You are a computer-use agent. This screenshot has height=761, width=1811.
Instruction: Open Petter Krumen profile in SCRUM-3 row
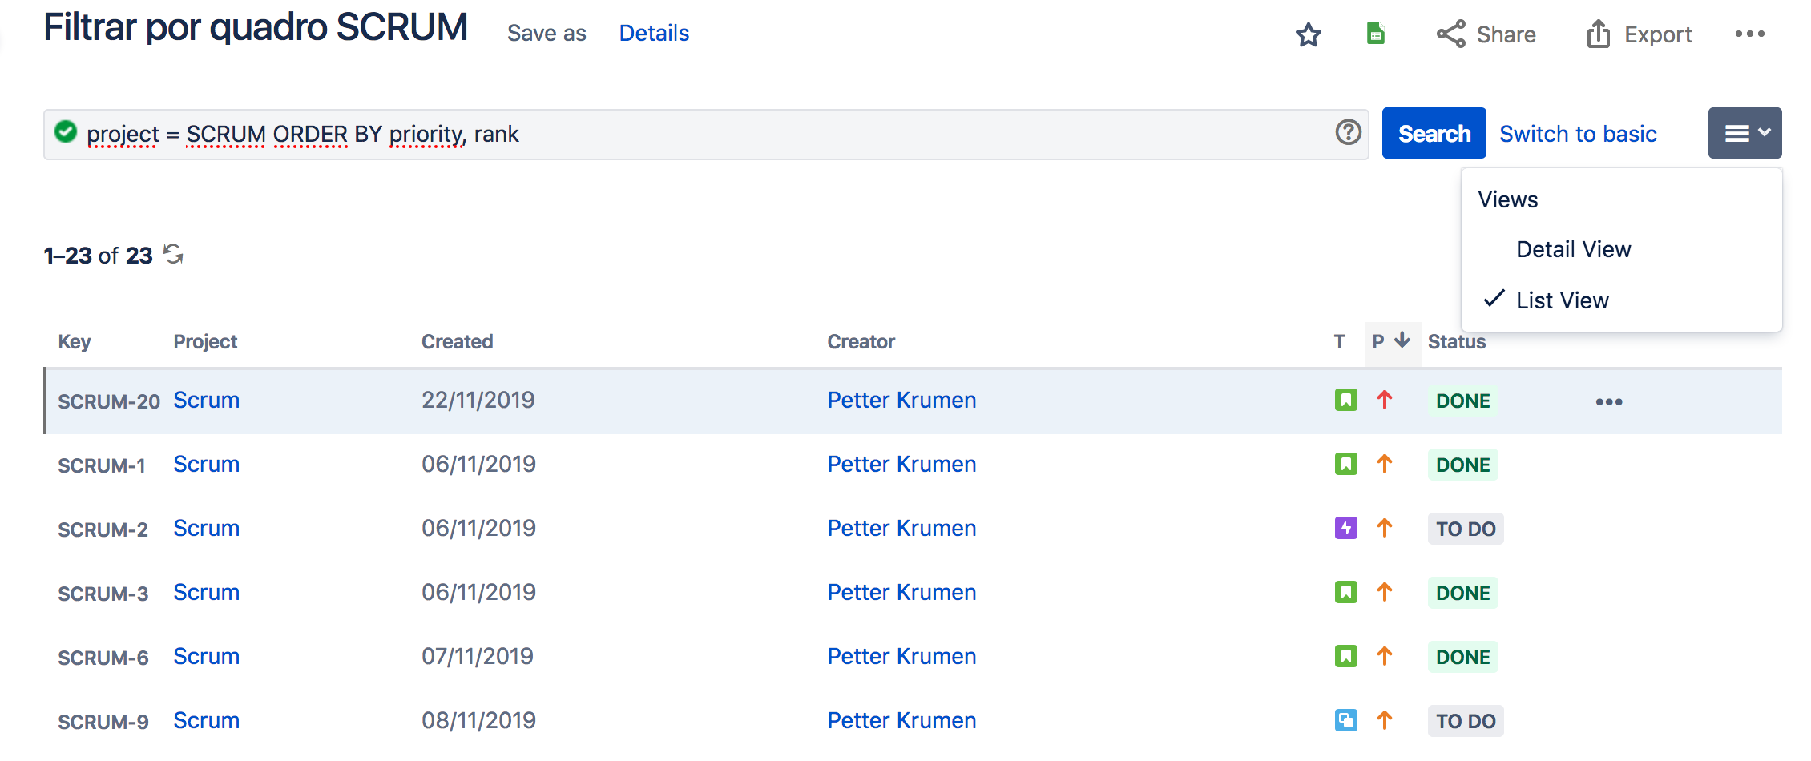point(901,592)
